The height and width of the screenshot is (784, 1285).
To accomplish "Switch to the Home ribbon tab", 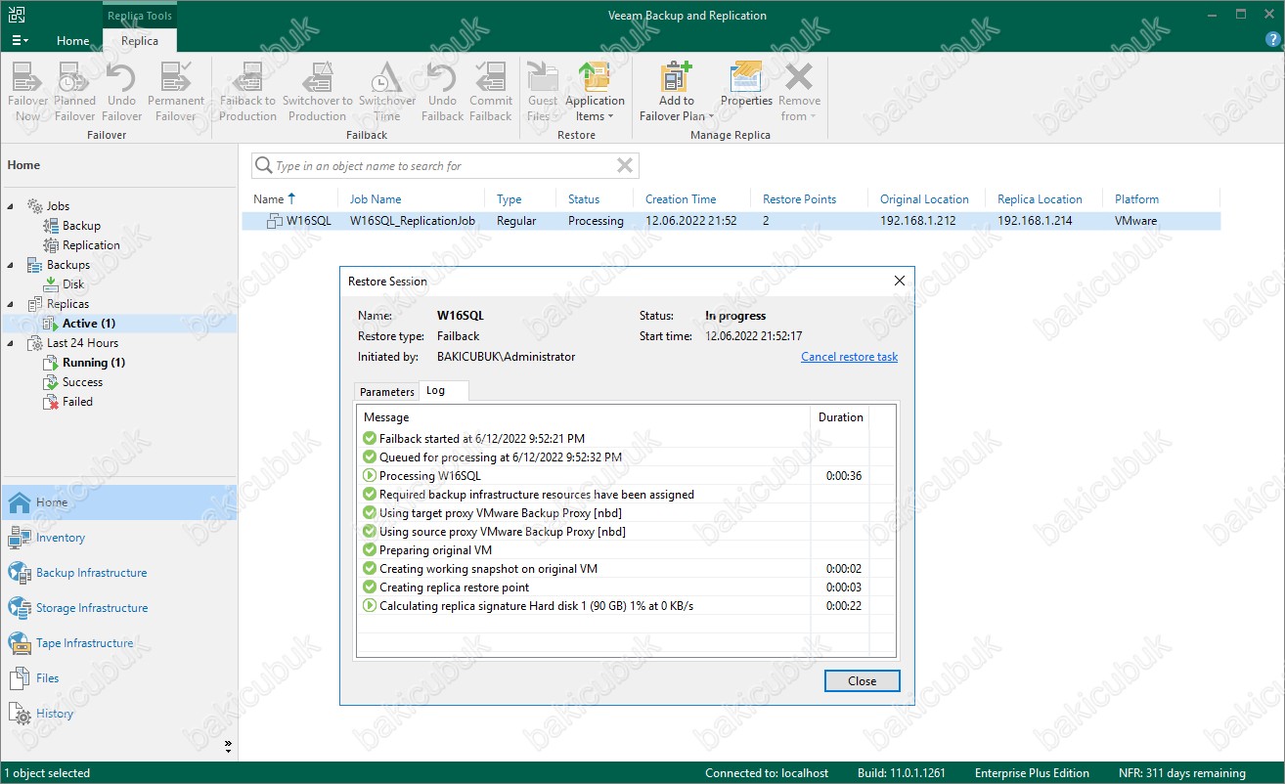I will [73, 41].
